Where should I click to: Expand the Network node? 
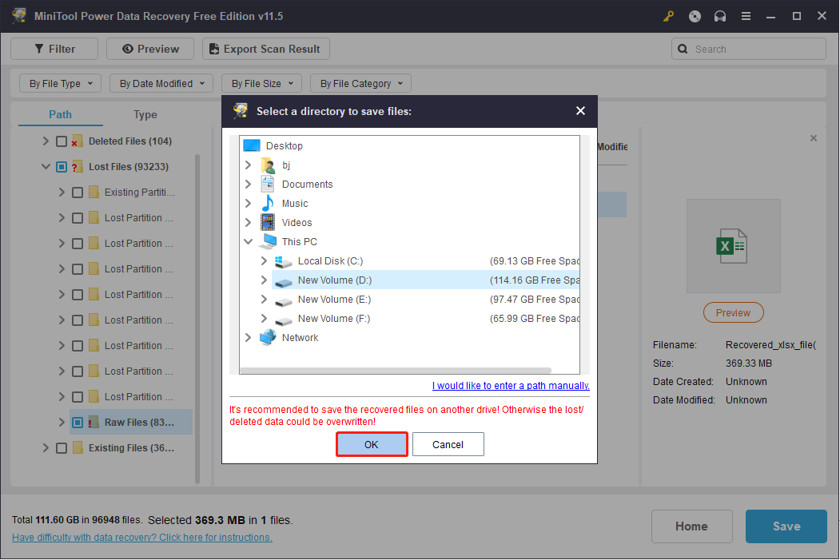pyautogui.click(x=248, y=337)
